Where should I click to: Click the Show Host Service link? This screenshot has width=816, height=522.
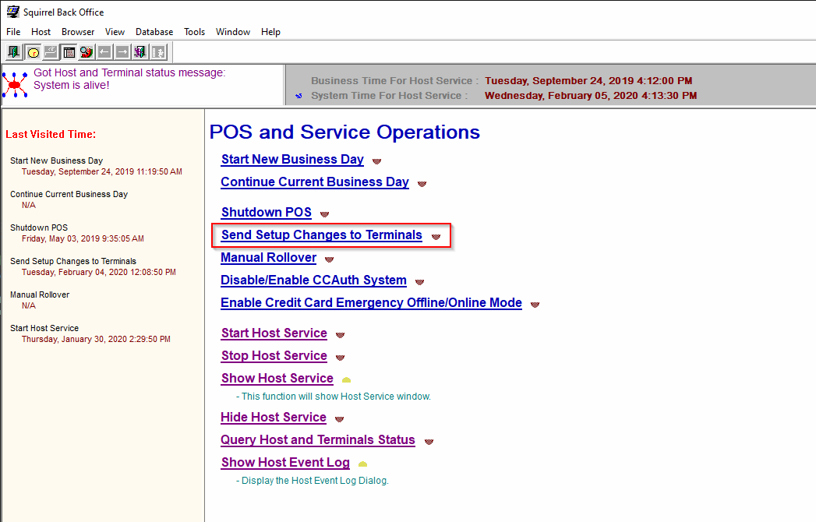(277, 379)
